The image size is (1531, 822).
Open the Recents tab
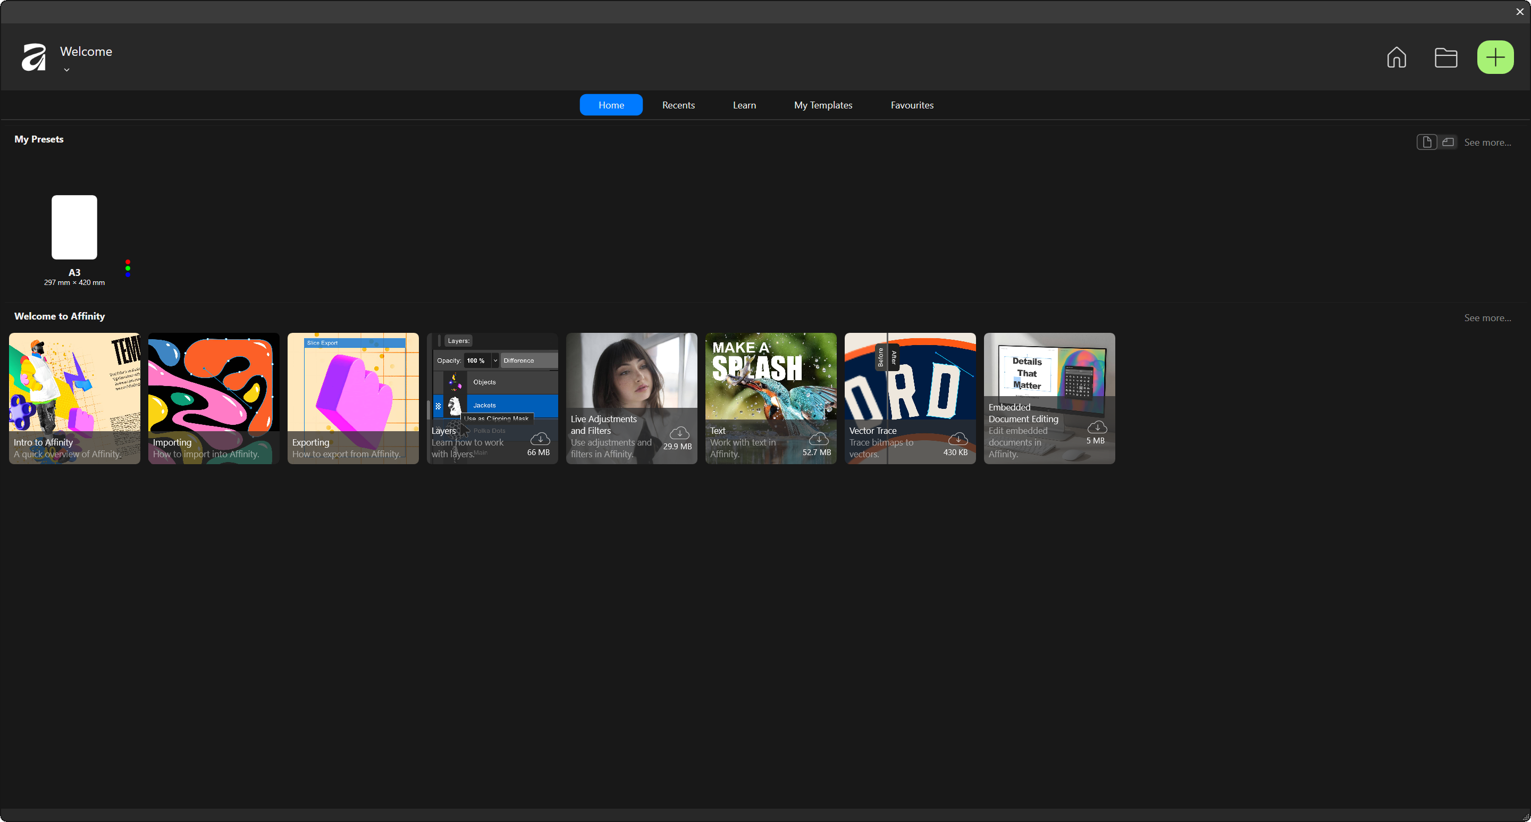click(x=678, y=105)
